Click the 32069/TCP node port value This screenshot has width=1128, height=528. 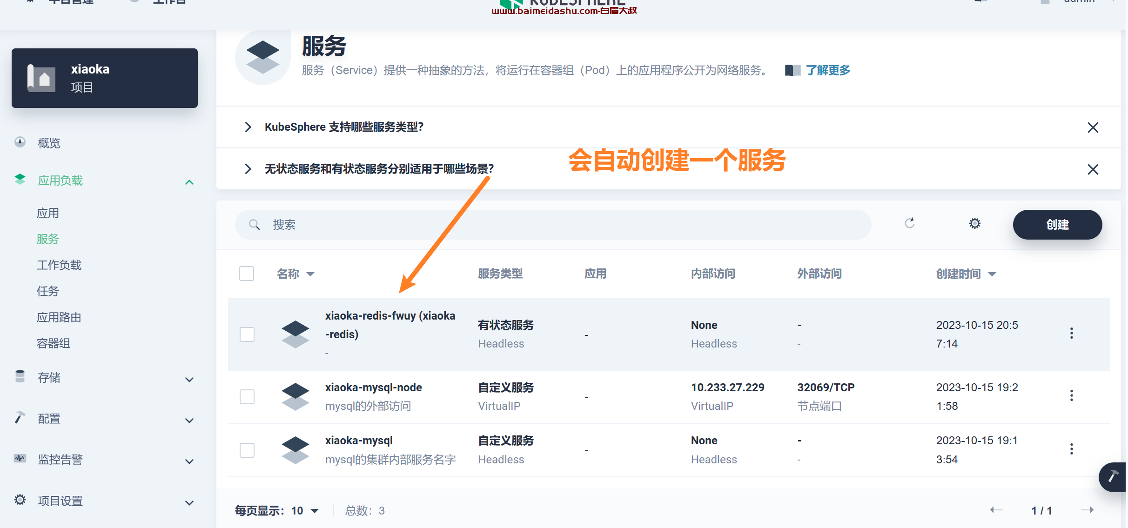pyautogui.click(x=826, y=388)
